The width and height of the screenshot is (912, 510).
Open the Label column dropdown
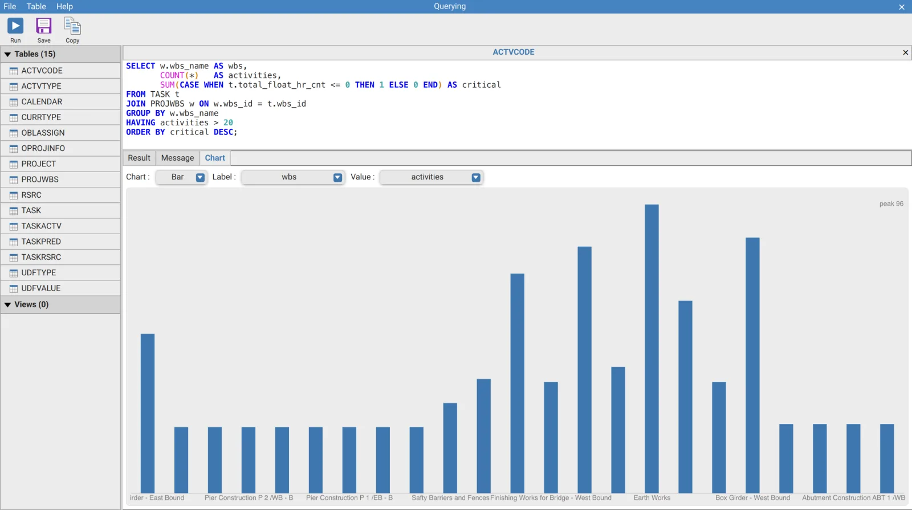click(293, 177)
